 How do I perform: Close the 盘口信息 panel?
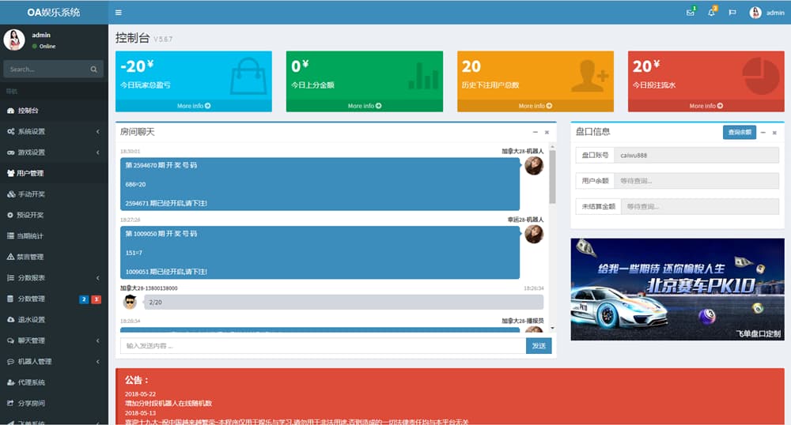[x=774, y=133]
